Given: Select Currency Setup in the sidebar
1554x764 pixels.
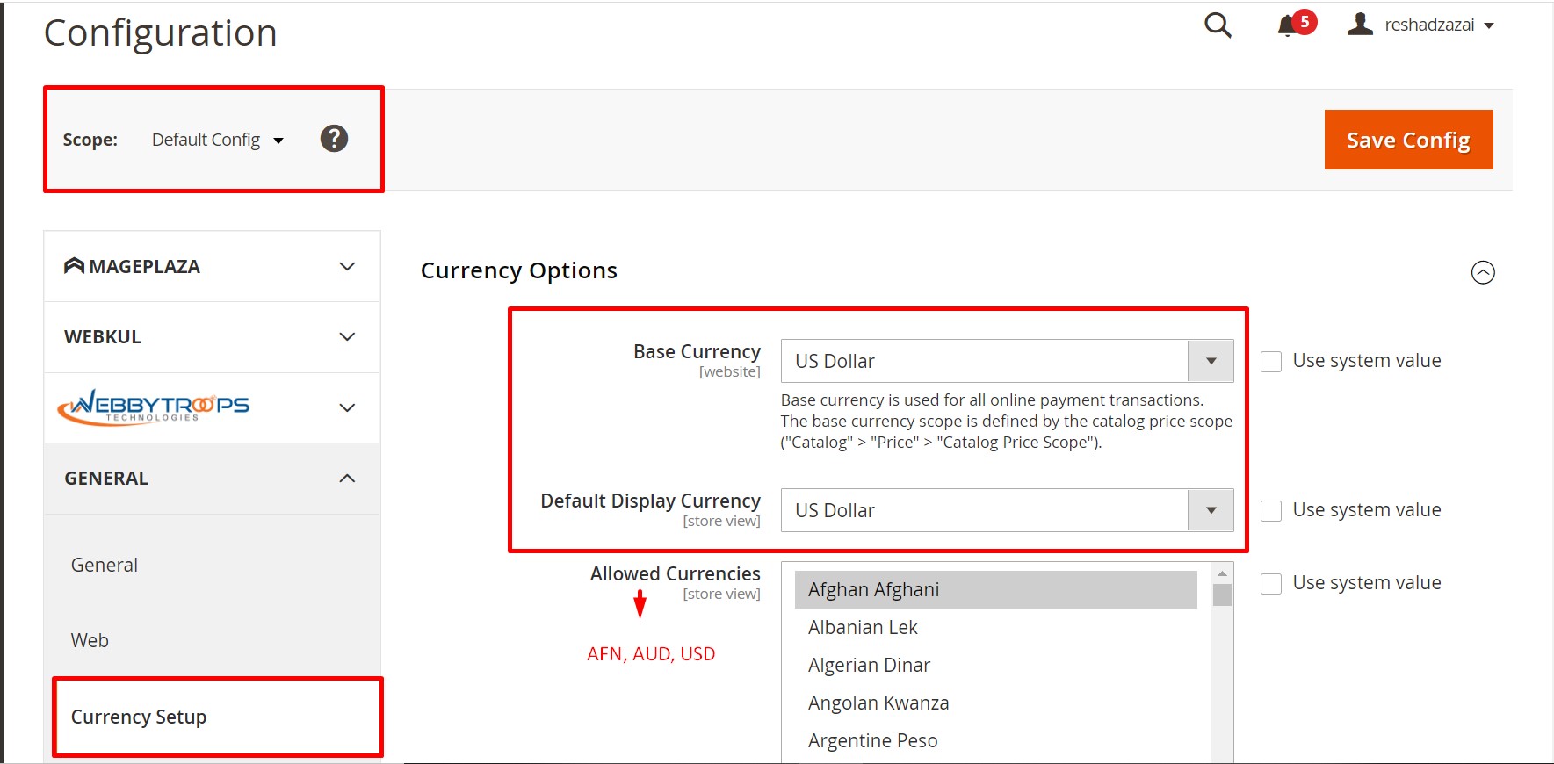Looking at the screenshot, I should (138, 717).
